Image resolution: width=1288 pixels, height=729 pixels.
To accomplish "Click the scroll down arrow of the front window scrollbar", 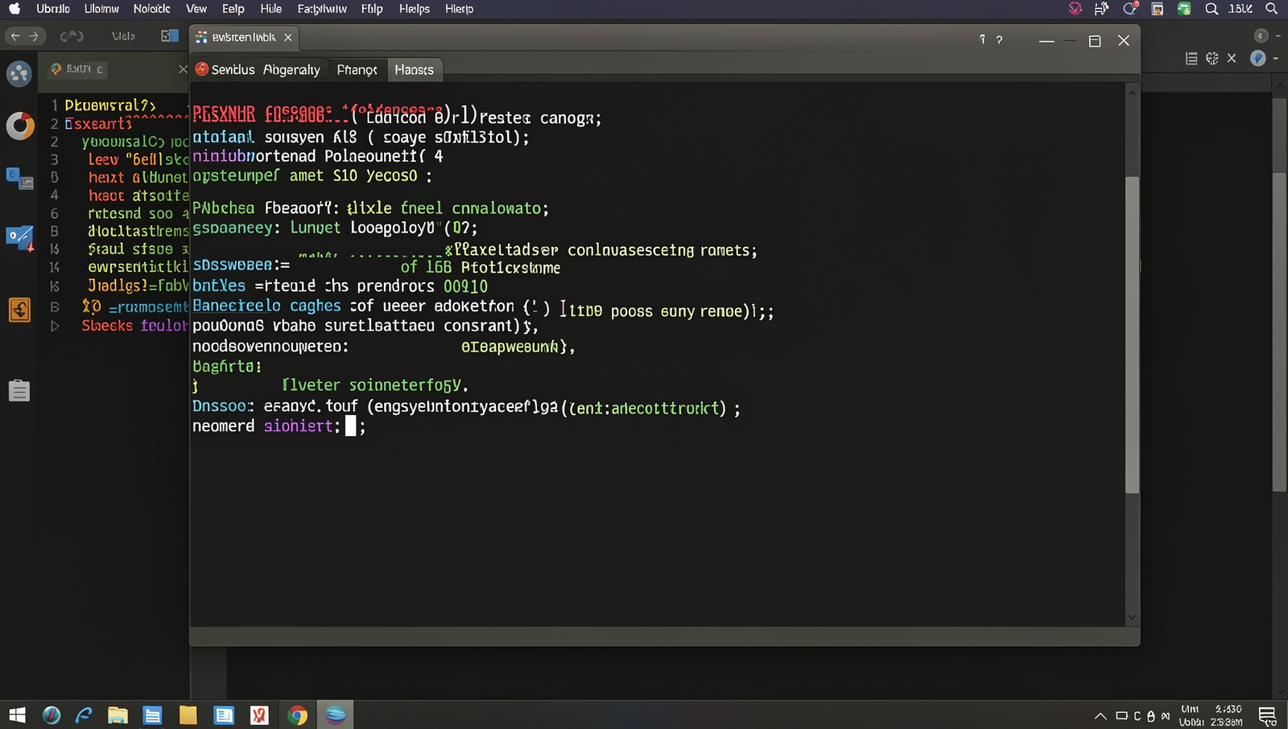I will tap(1132, 617).
